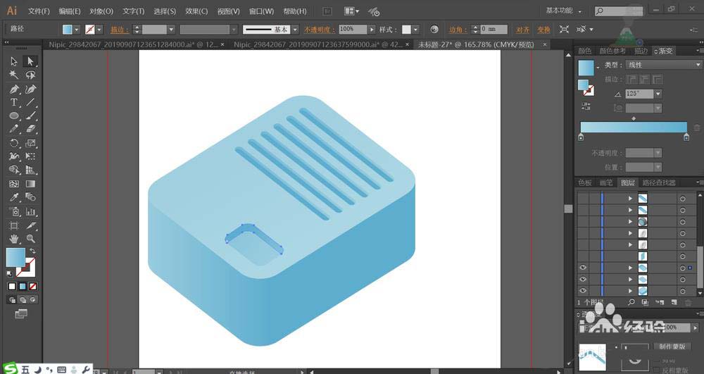Image resolution: width=704 pixels, height=374 pixels.
Task: Select the Pen tool
Action: tap(14, 89)
